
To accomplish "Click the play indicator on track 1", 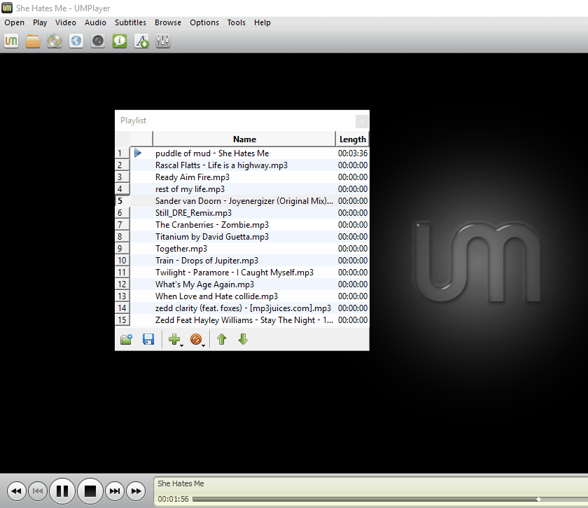I will pyautogui.click(x=138, y=153).
